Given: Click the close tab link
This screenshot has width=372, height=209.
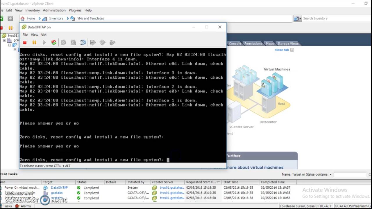Looking at the screenshot, I should [x=282, y=50].
